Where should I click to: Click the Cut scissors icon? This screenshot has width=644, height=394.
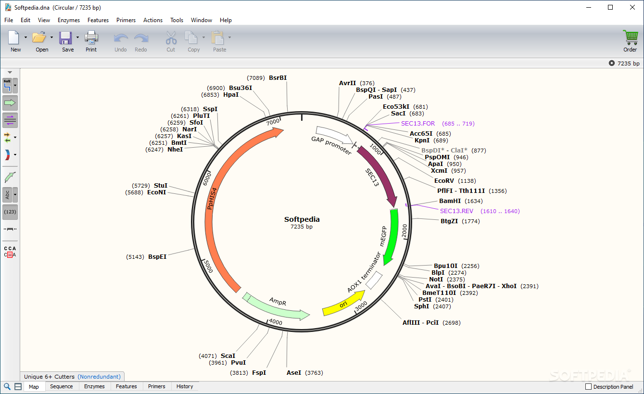point(171,38)
